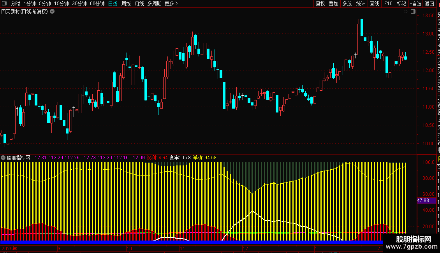Click the diamond icon above the chart
This screenshot has height=253, width=440.
pos(406,12)
